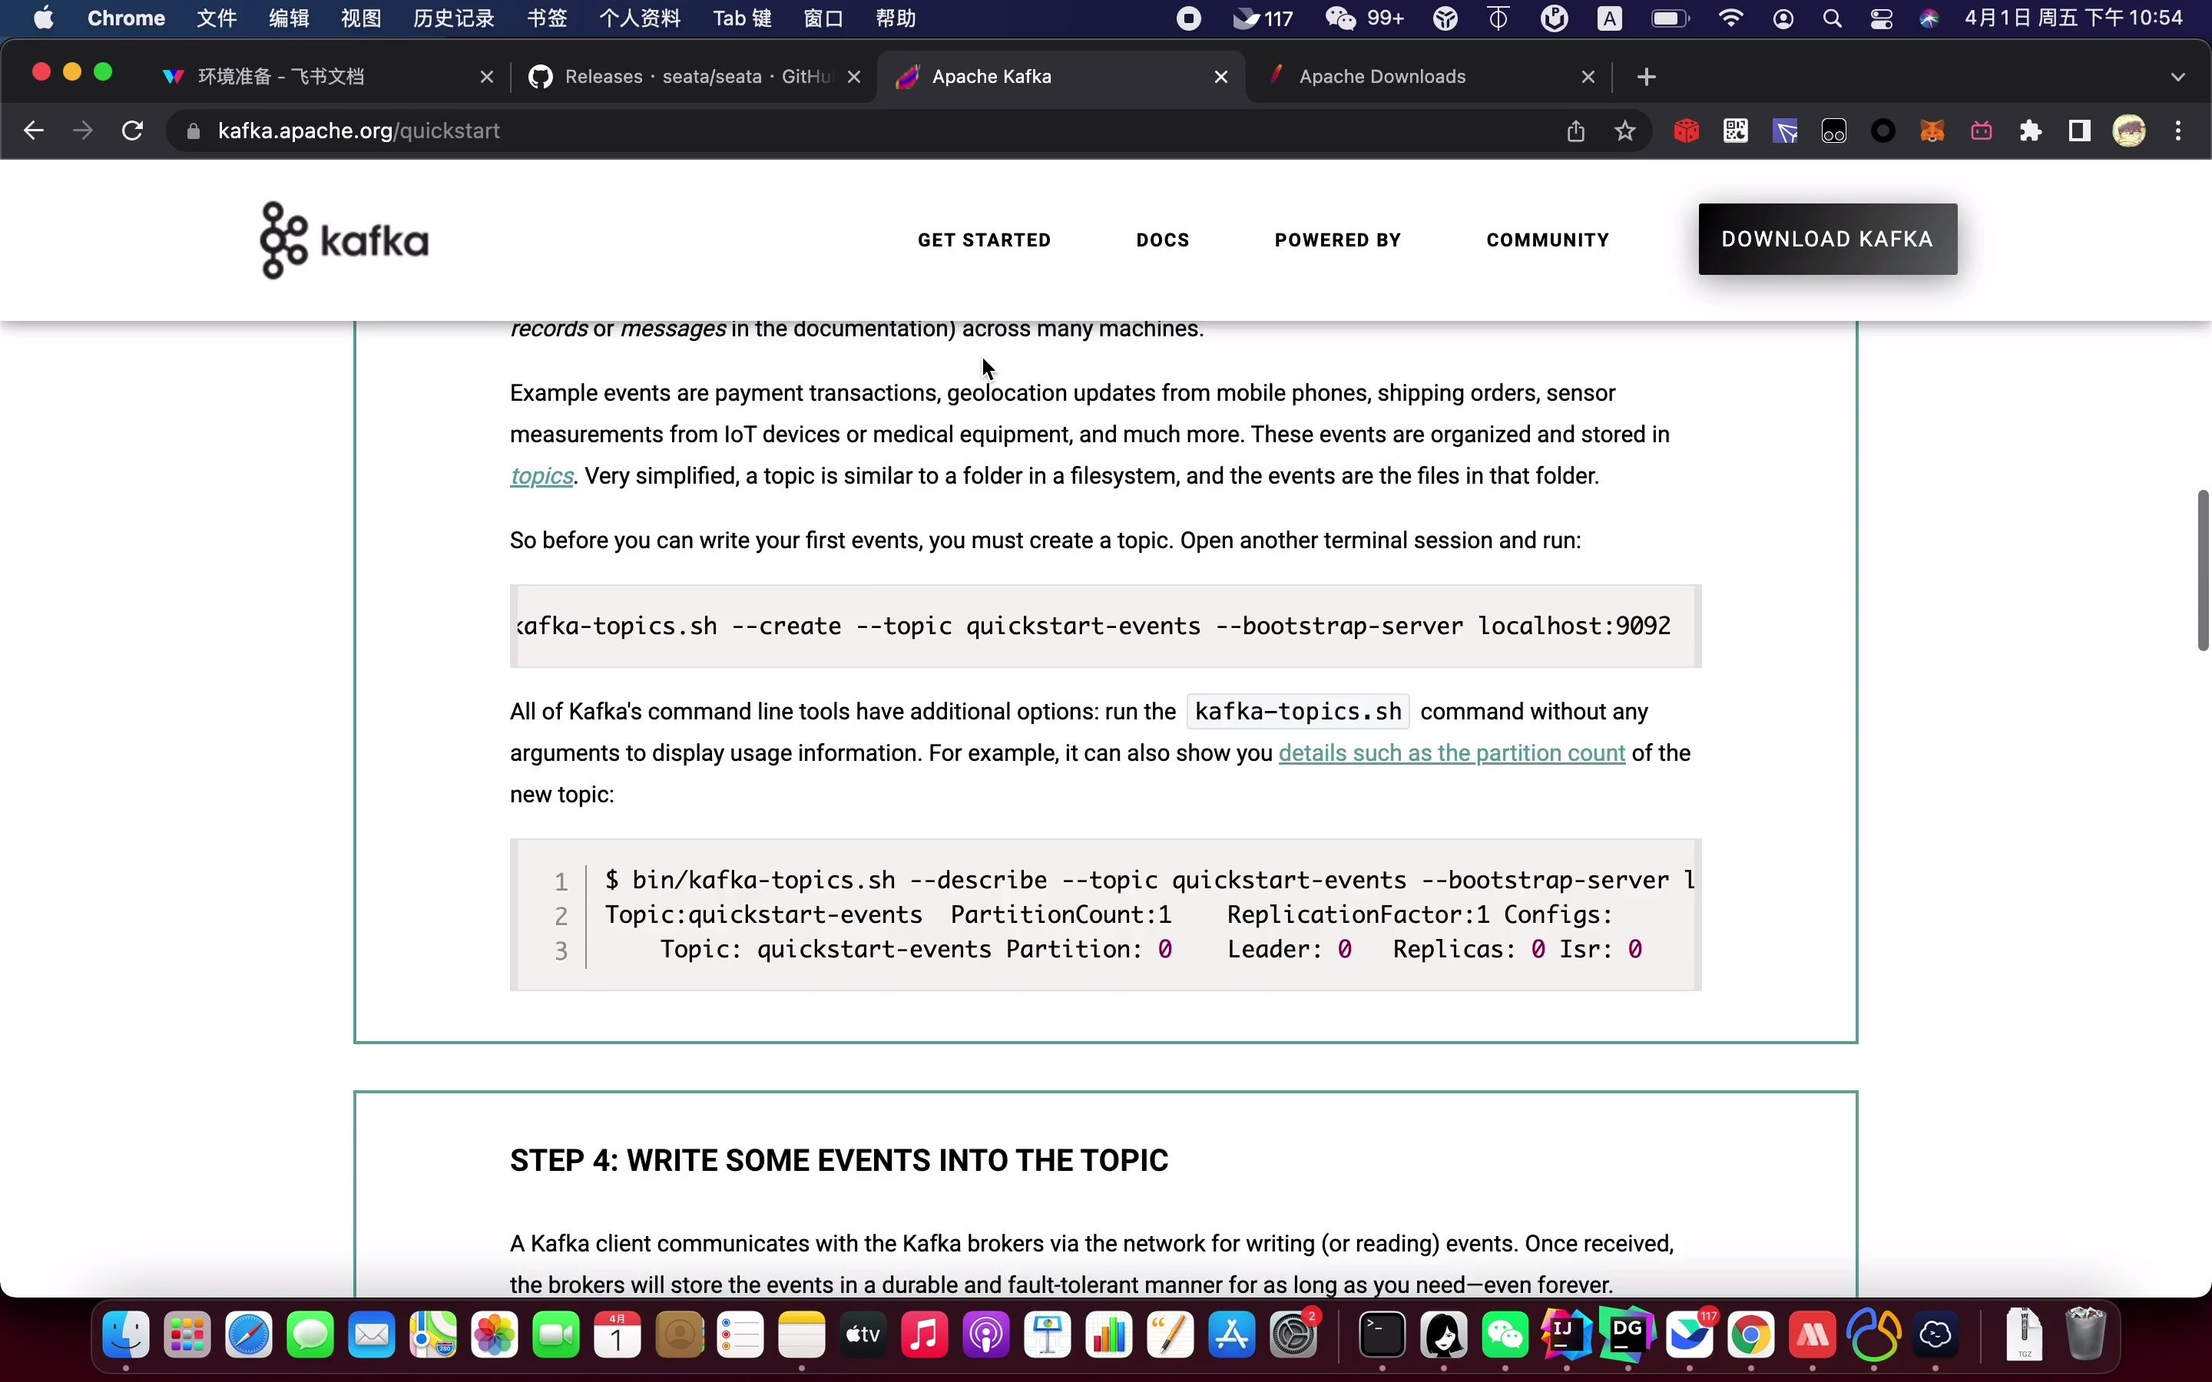This screenshot has height=1382, width=2212.
Task: Expand the tab search chevron
Action: pyautogui.click(x=2177, y=77)
